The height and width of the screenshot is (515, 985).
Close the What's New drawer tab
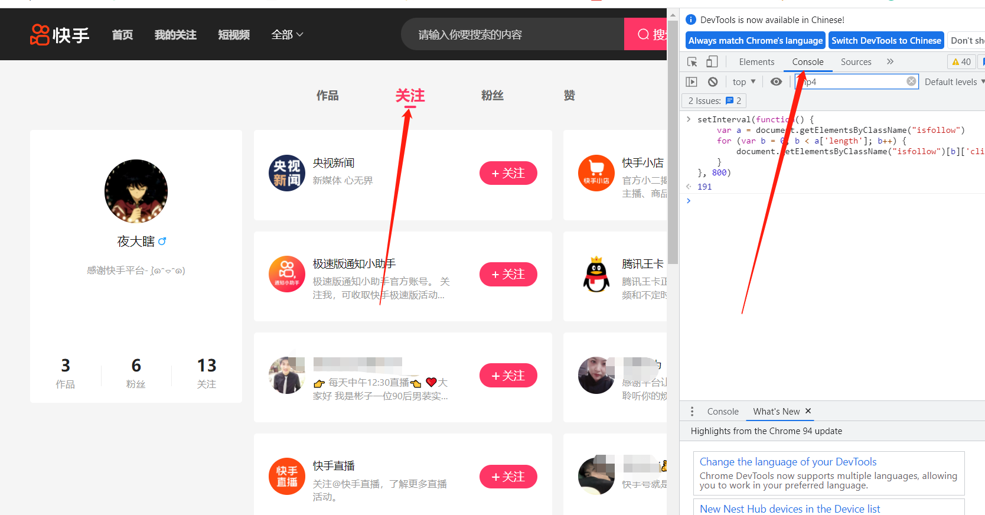click(808, 411)
